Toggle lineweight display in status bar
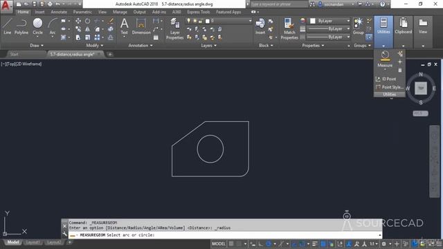The height and width of the screenshot is (249, 443). [315, 243]
